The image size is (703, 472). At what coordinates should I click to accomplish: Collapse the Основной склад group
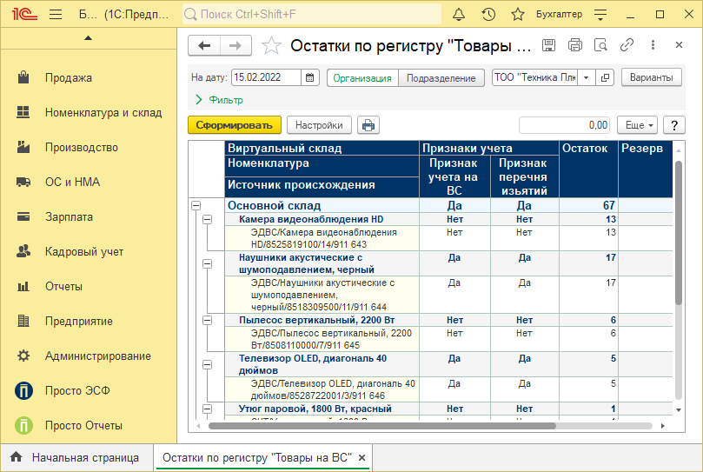tap(196, 205)
